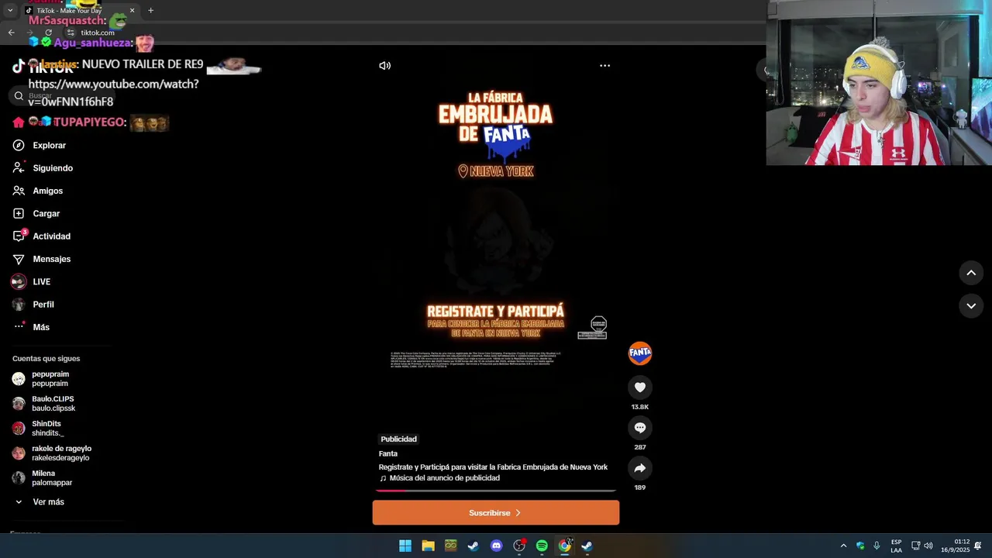The height and width of the screenshot is (558, 992).
Task: Open network and volume quick settings
Action: tap(921, 546)
